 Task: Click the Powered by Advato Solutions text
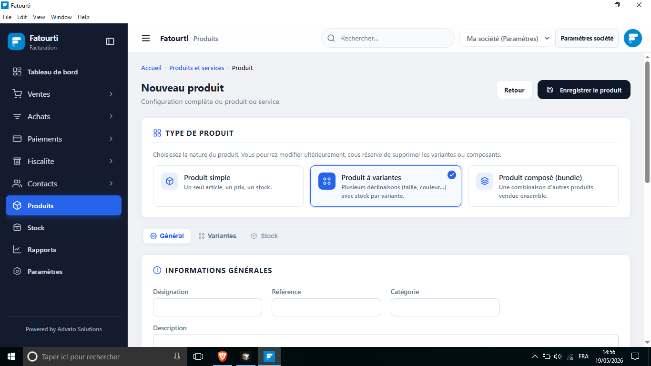point(63,329)
